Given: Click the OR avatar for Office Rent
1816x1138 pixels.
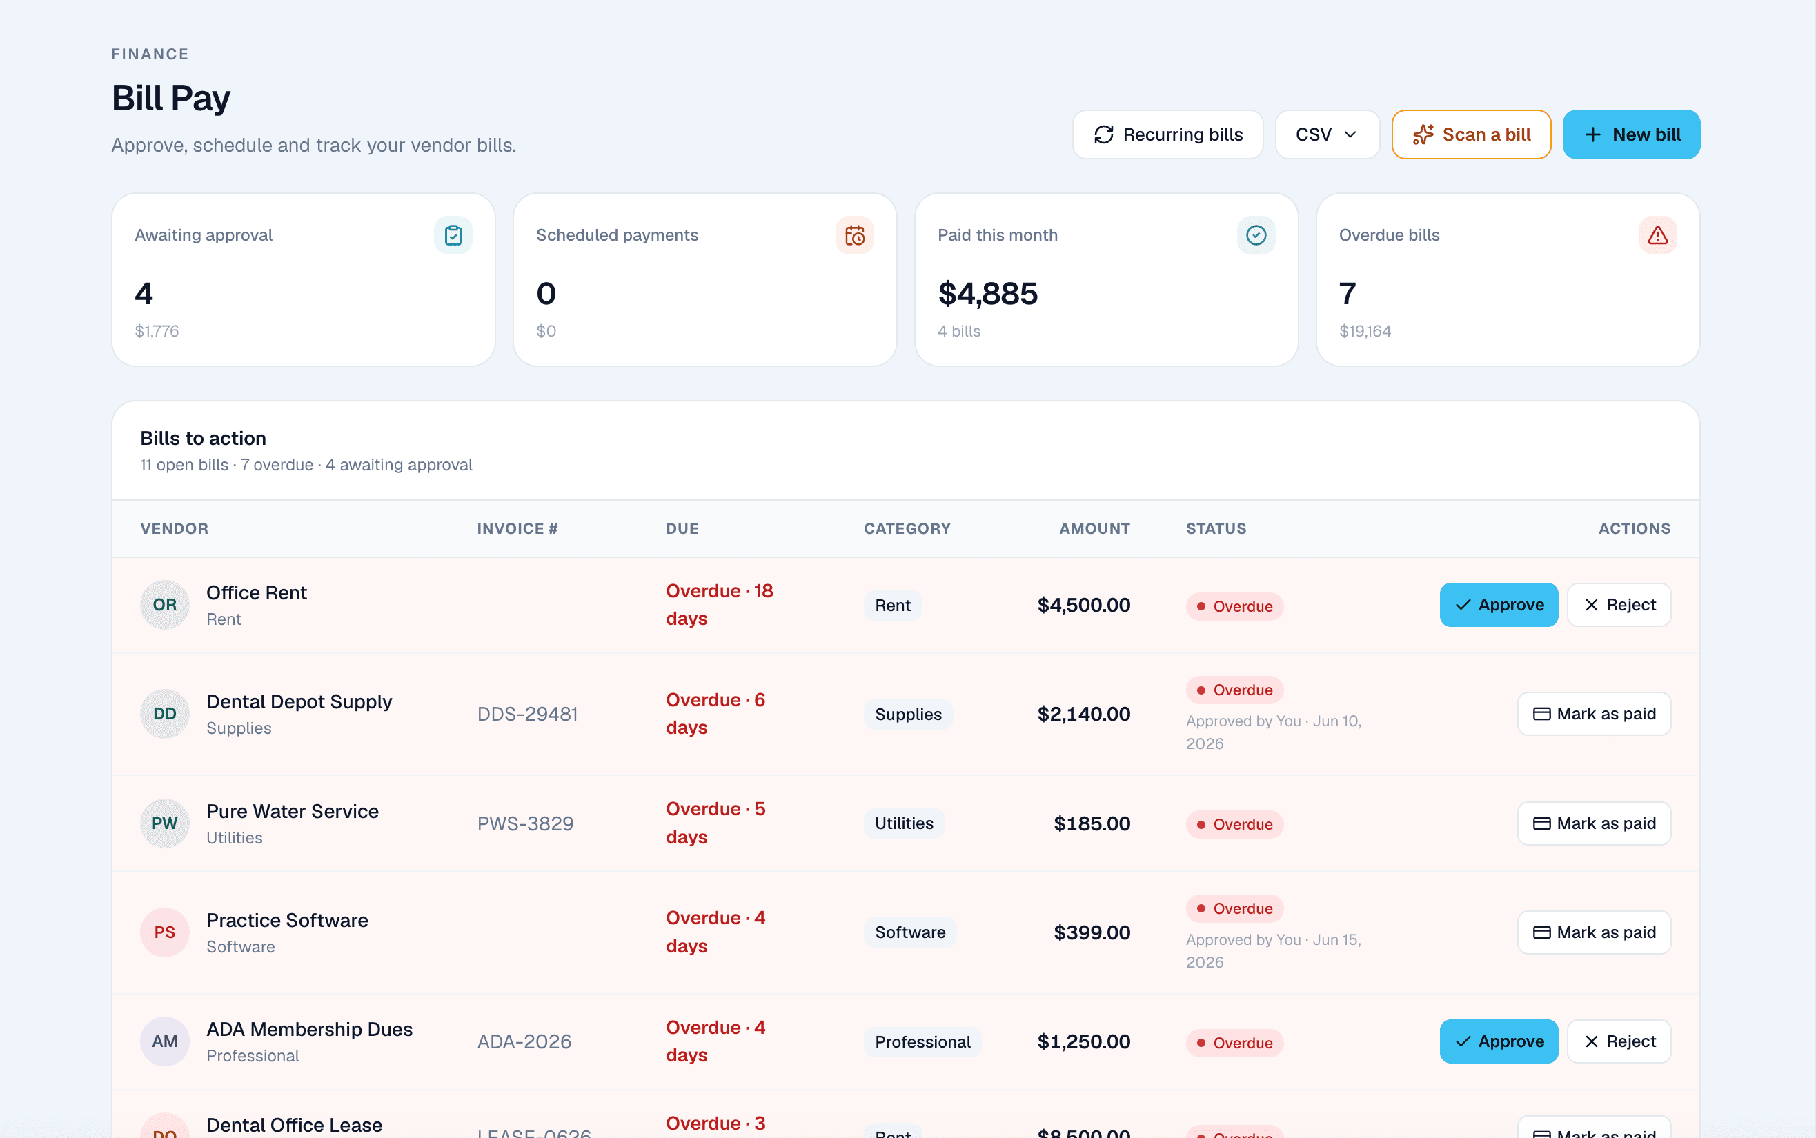Looking at the screenshot, I should point(165,605).
